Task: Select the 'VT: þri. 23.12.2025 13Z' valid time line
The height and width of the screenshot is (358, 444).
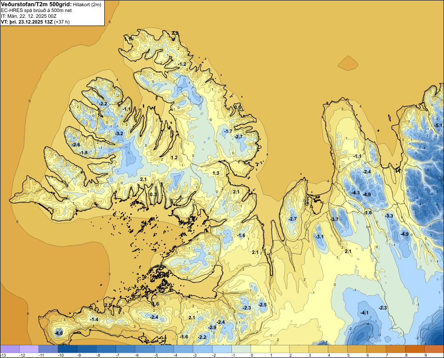Action: (x=27, y=22)
